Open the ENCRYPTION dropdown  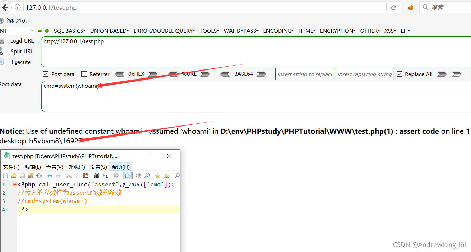point(338,31)
